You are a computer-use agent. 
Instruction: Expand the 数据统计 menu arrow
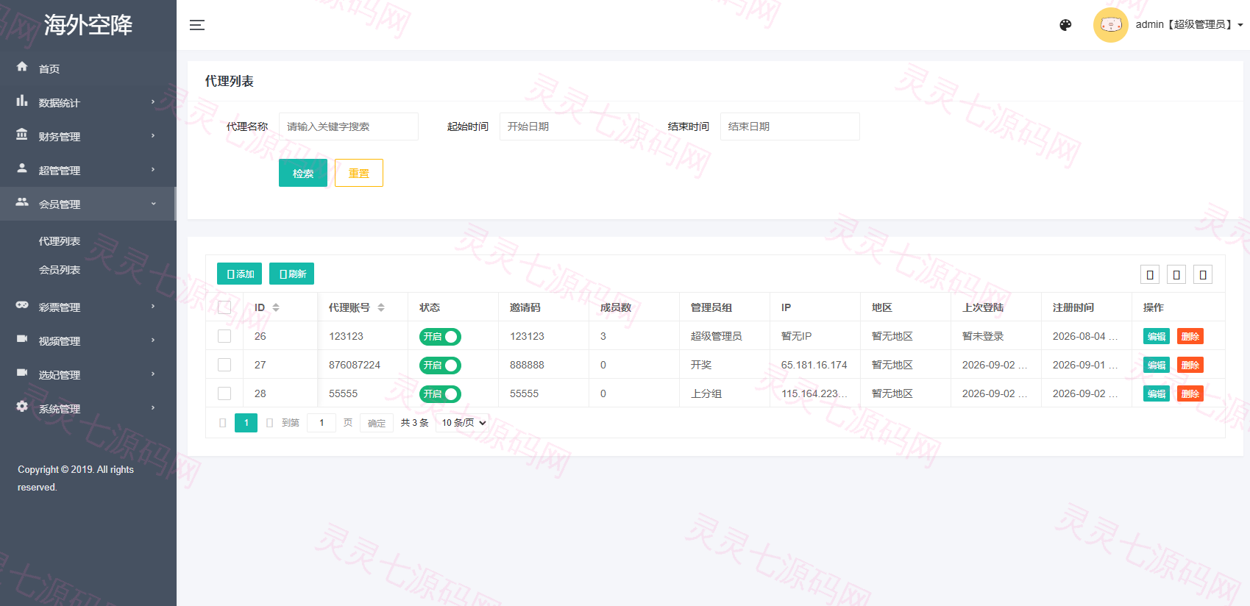[x=153, y=101]
